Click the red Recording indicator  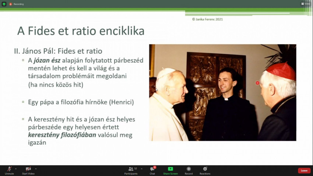pyautogui.click(x=11, y=4)
